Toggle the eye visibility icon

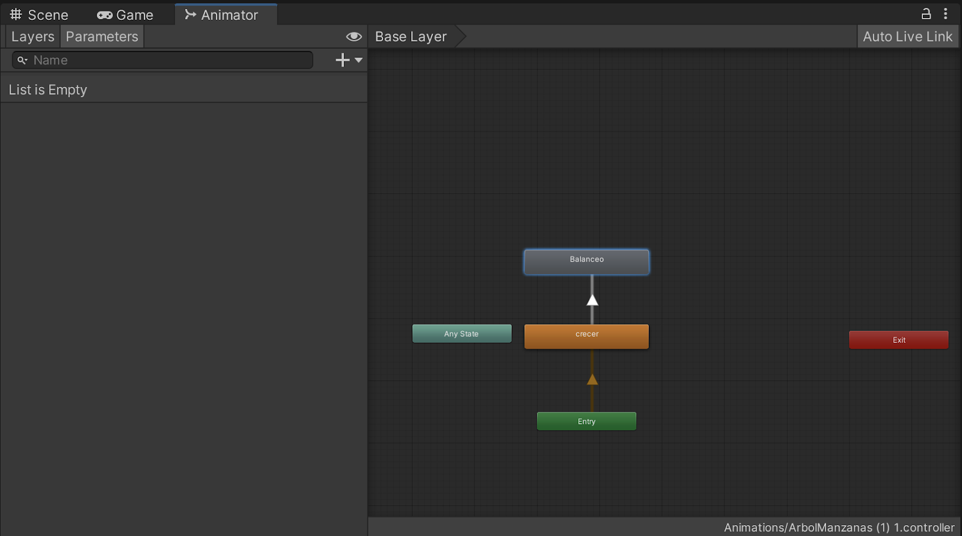(354, 37)
